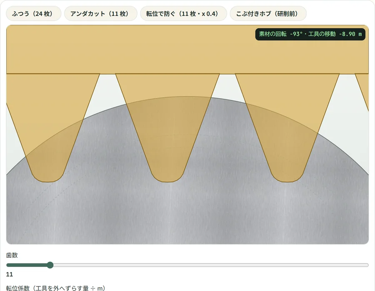
Task: Click the 素材の回転 status readout
Action: [x=310, y=34]
